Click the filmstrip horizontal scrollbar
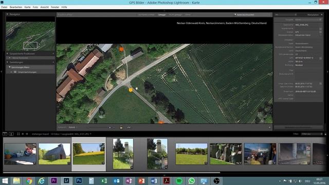 (112, 173)
